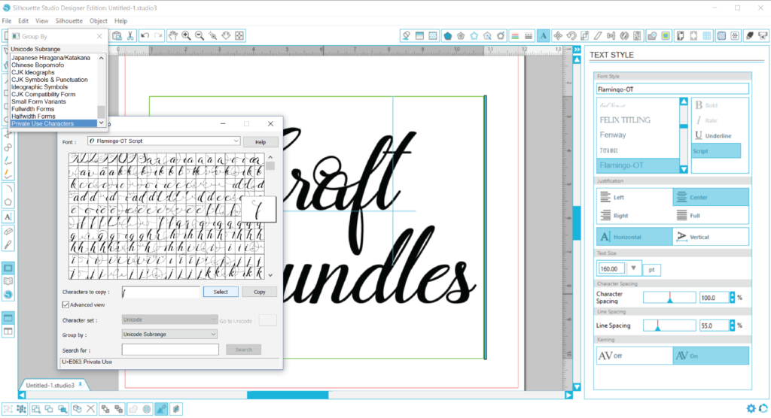Screen dimensions: 771x418
Task: Open the Text Style panel icon
Action: pyautogui.click(x=544, y=36)
